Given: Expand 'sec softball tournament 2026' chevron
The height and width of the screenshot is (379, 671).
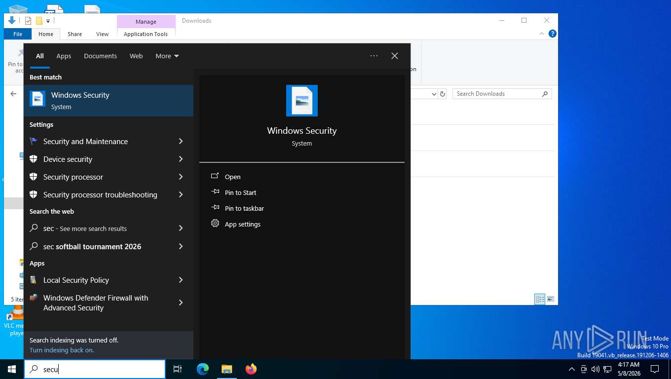Looking at the screenshot, I should 181,246.
